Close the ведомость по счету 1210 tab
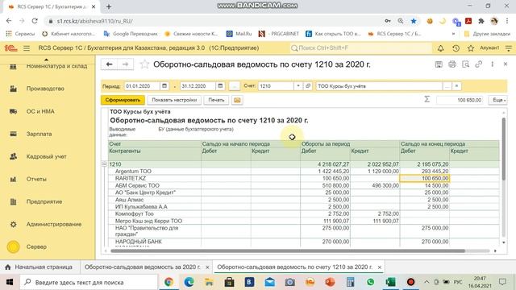The image size is (516, 290). tap(380, 267)
